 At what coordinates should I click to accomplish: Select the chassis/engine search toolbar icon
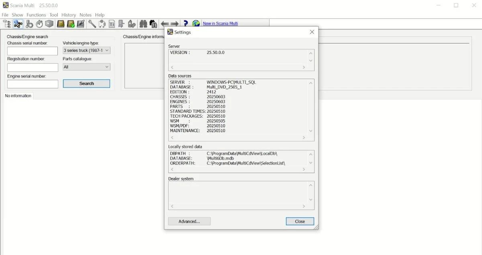[18, 24]
